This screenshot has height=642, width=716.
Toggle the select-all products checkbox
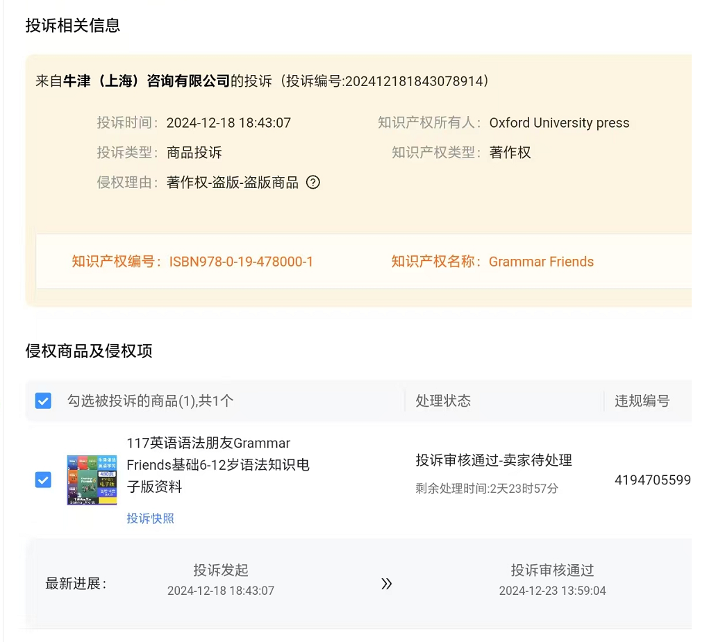tap(43, 401)
